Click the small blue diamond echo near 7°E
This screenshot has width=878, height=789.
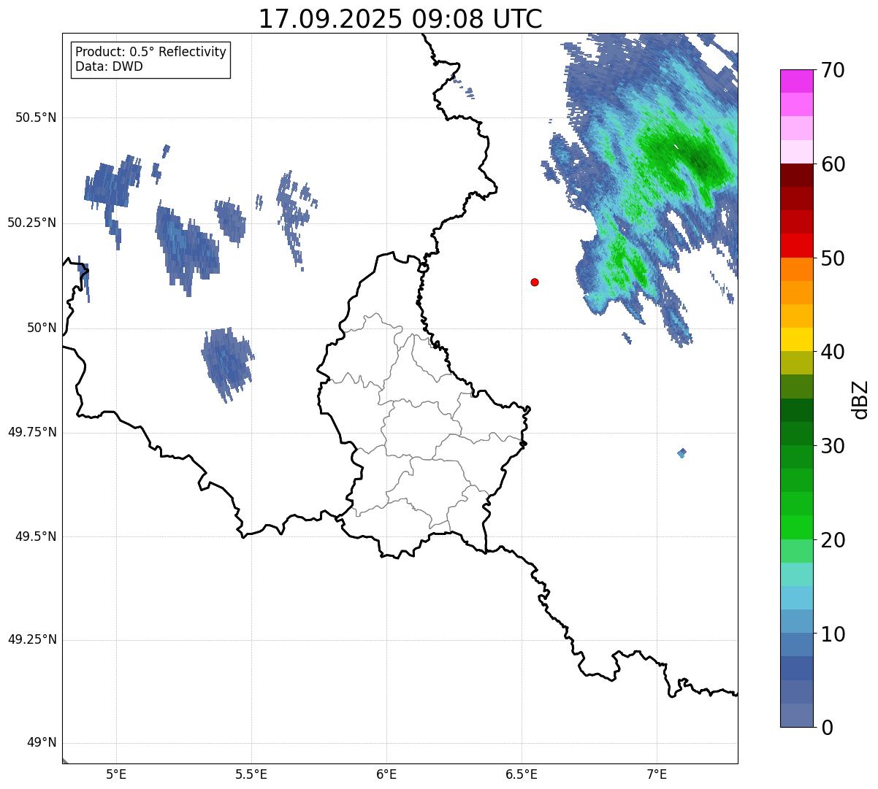tap(682, 453)
